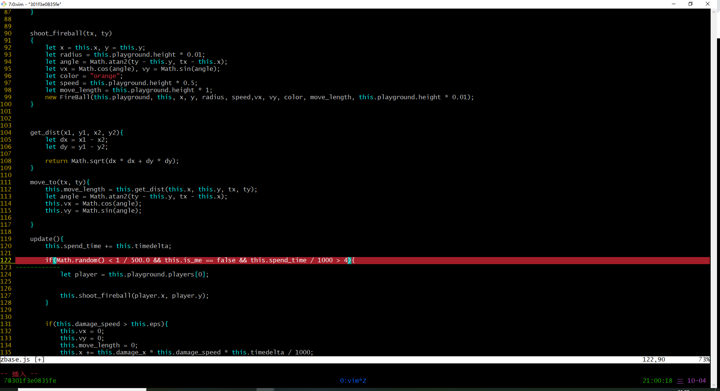
Task: Click line number 104 in the gutter
Action: coord(6,132)
